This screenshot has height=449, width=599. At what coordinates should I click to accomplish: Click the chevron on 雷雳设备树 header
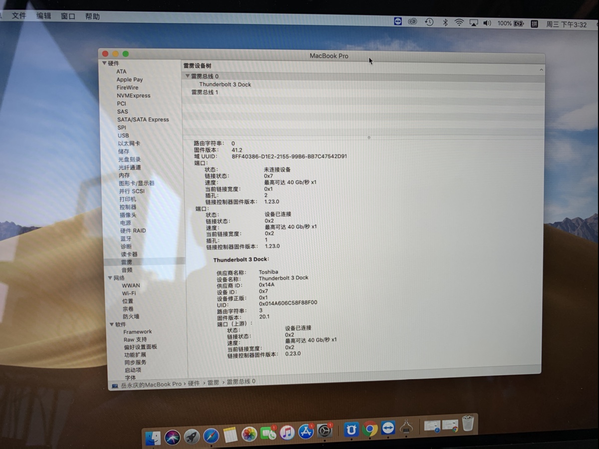(x=541, y=70)
